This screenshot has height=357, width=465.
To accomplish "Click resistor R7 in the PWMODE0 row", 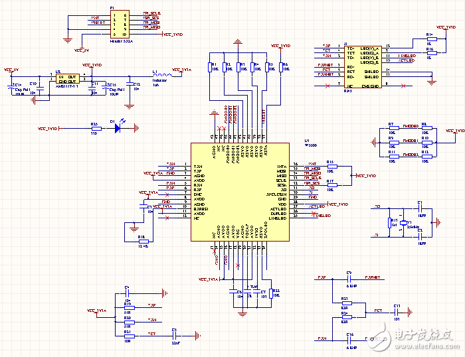I will (391, 129).
